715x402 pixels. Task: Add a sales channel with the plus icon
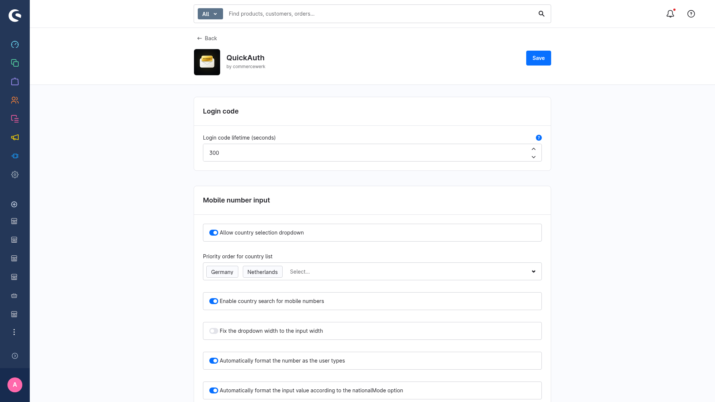pyautogui.click(x=14, y=204)
